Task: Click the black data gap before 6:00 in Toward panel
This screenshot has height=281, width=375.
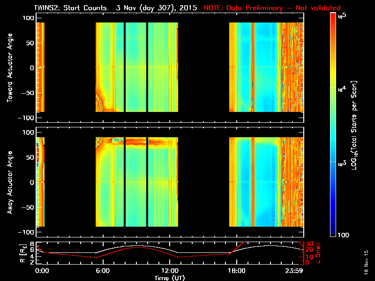Action: tap(70, 68)
